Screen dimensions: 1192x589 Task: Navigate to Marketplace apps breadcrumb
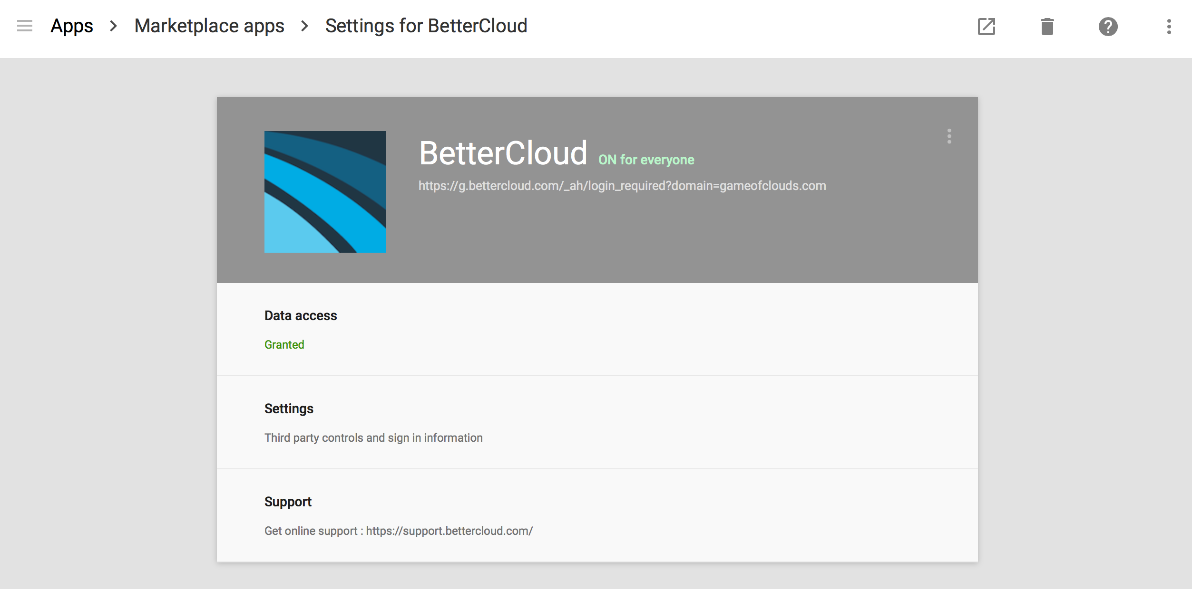tap(209, 26)
